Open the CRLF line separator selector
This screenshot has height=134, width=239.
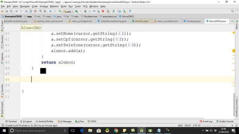coord(187,125)
